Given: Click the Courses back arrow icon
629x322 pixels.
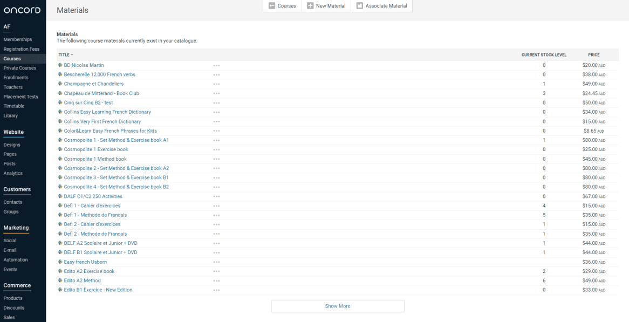Looking at the screenshot, I should [272, 6].
